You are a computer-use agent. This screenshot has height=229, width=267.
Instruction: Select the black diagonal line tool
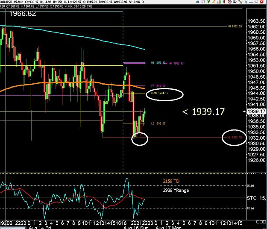(240, 2)
